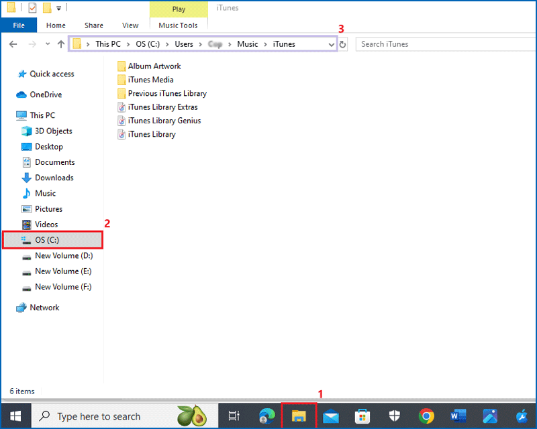Screen dimensions: 537x429
Task: Open Desktop in the sidebar
Action: [42, 147]
